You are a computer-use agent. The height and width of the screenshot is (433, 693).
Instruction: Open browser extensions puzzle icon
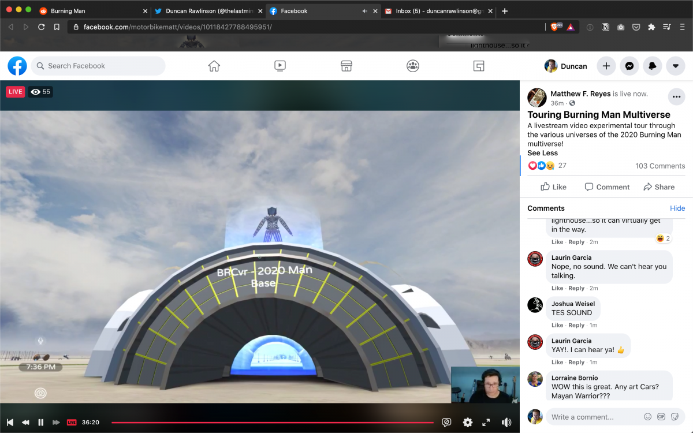click(x=651, y=27)
